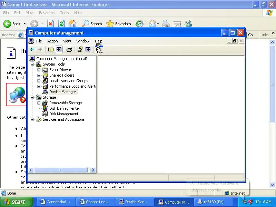276x207 pixels.
Task: Collapse the System Tools node
Action: click(32, 64)
